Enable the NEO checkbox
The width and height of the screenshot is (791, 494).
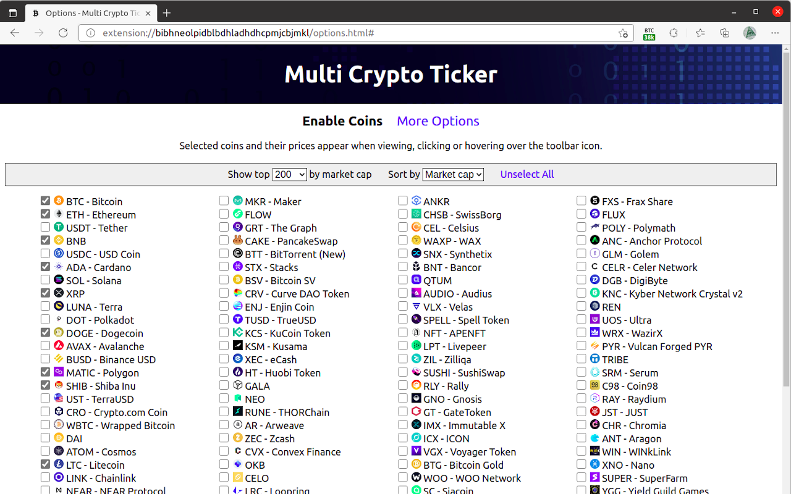click(224, 399)
